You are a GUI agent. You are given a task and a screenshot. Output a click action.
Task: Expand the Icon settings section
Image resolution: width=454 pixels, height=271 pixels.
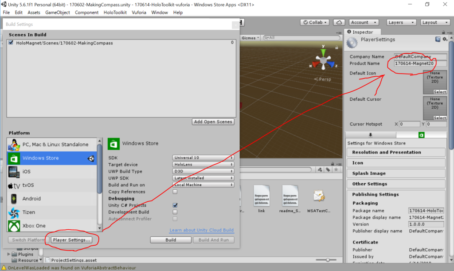coord(396,163)
